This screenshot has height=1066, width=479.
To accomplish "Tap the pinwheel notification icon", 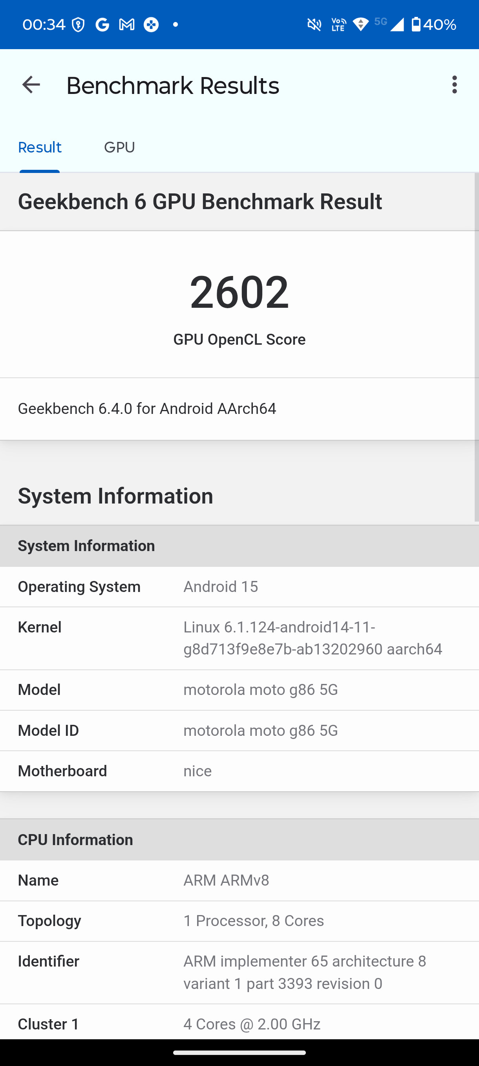I will click(x=151, y=25).
